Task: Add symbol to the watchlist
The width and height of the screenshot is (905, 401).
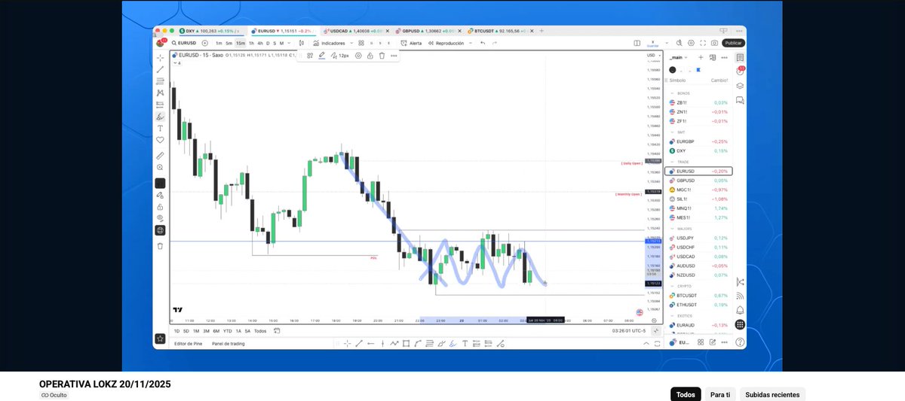Action: coord(701,57)
